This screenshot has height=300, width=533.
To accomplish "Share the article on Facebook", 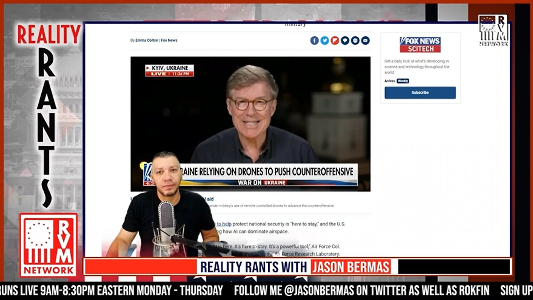I will 314,40.
